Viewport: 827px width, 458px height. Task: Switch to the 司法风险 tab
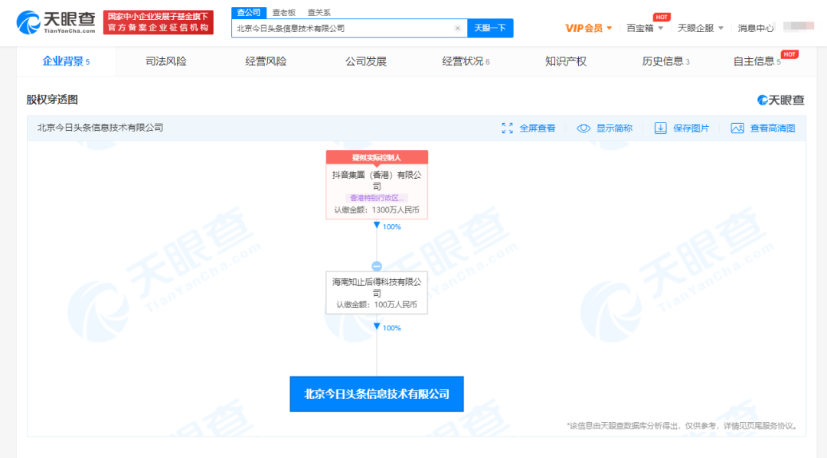click(166, 60)
